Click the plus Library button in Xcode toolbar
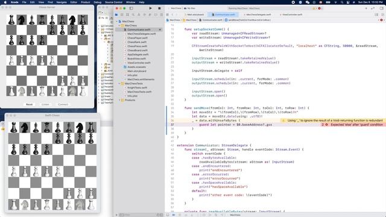The image size is (386, 217). [366, 8]
